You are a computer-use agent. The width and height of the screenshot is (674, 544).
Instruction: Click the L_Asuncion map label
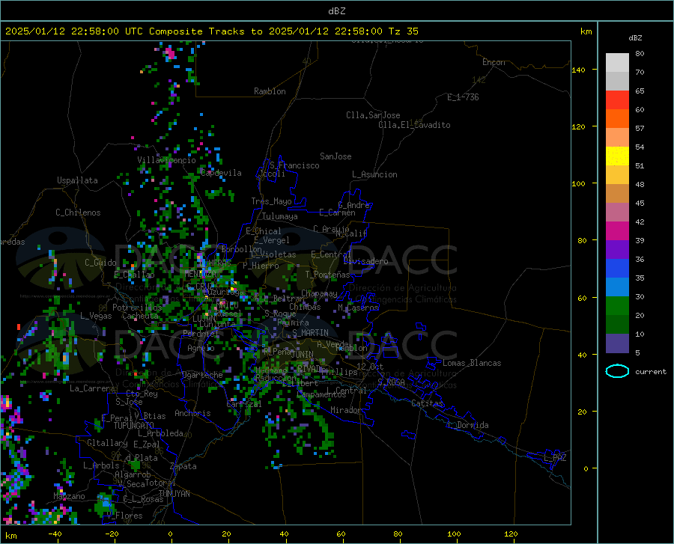click(374, 174)
